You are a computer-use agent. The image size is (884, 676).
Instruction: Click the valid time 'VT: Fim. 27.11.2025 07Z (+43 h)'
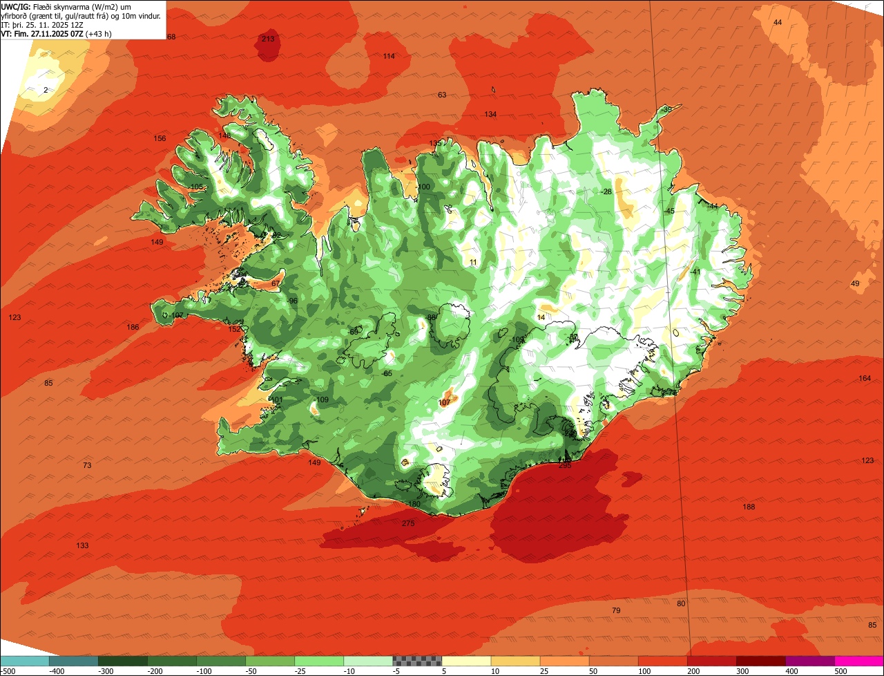[57, 33]
